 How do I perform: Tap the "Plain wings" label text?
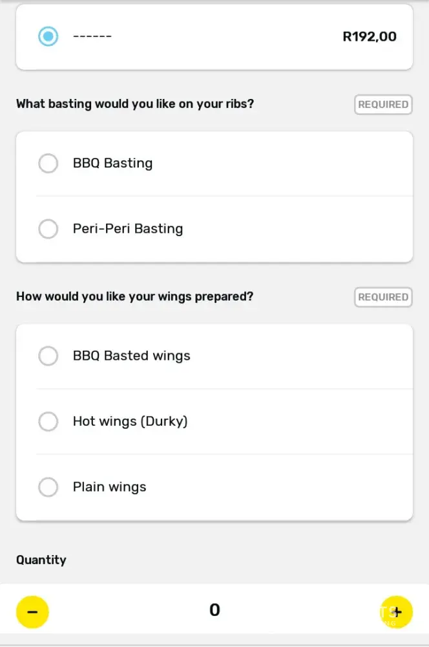point(109,487)
